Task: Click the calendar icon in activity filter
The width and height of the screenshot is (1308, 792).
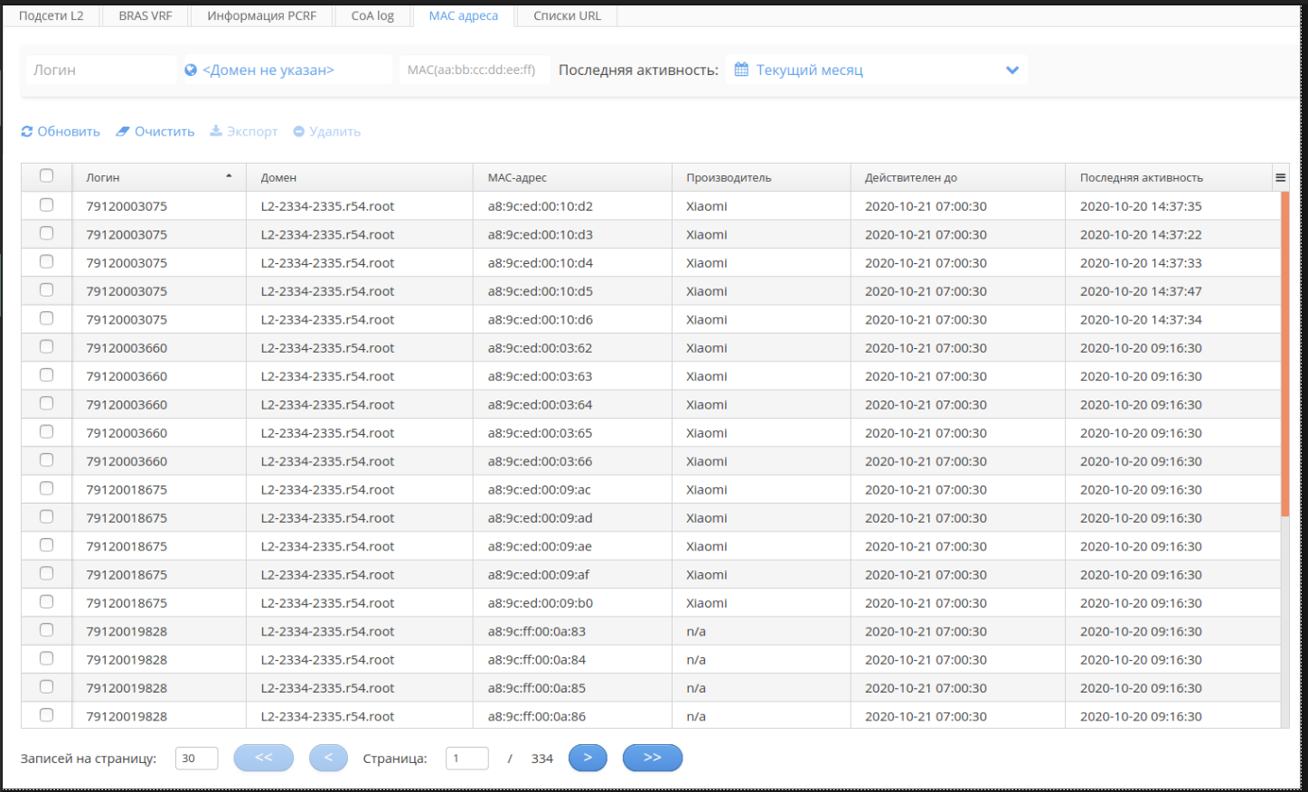Action: click(x=741, y=70)
